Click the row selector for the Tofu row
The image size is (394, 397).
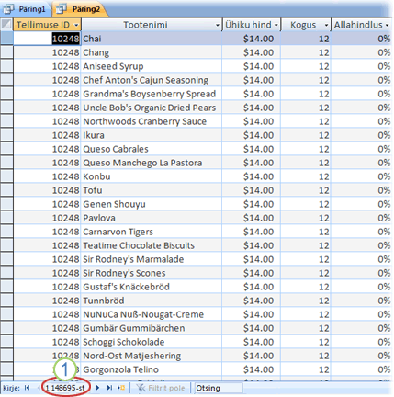click(x=6, y=190)
